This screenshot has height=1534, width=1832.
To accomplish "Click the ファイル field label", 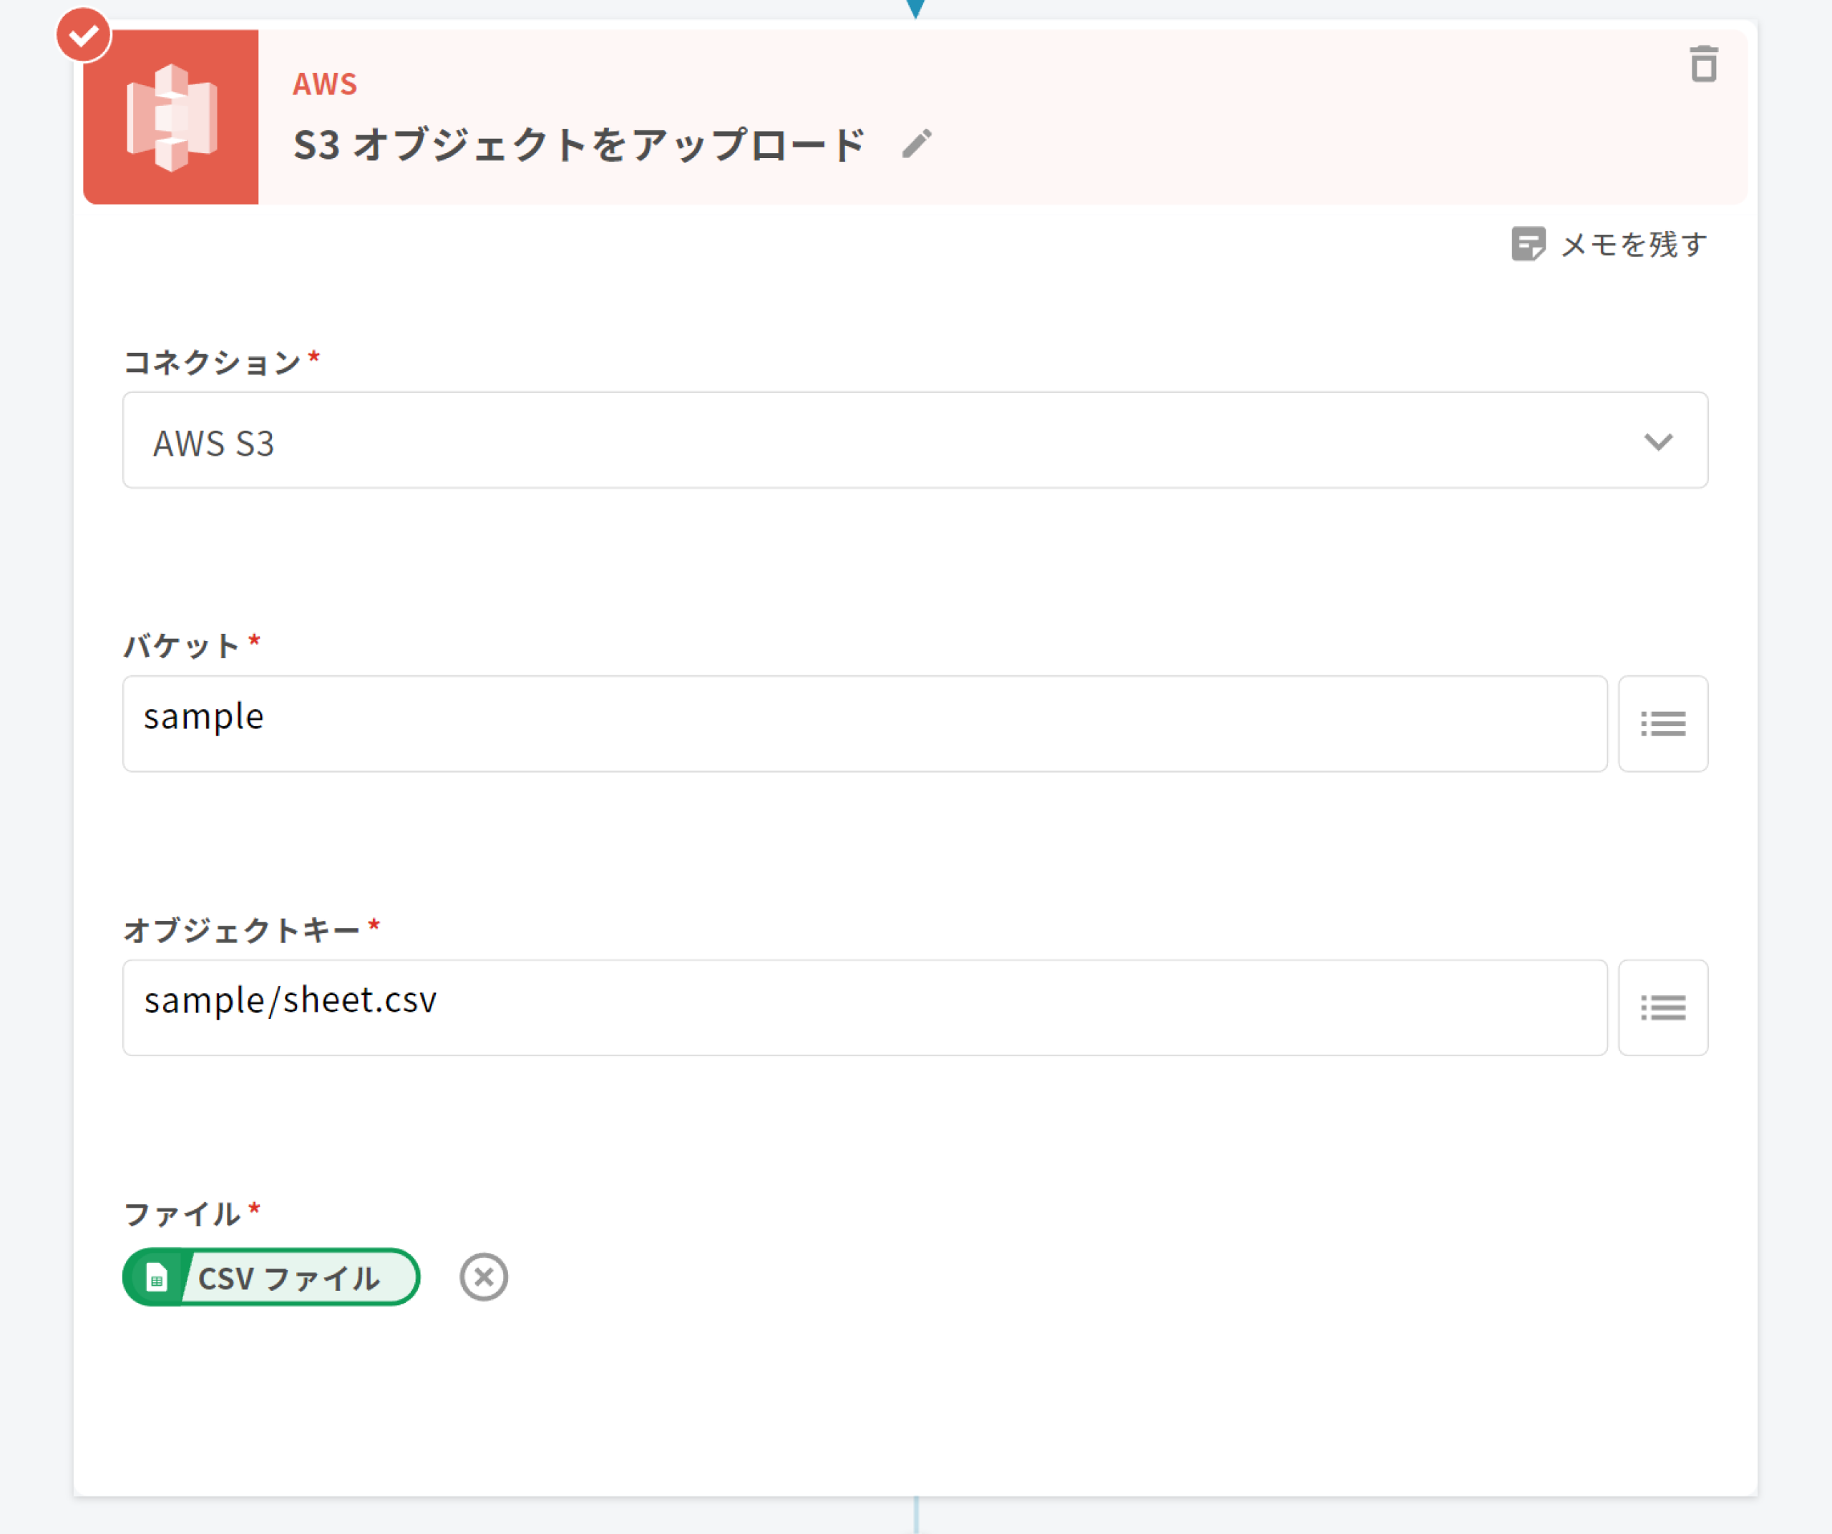I will (182, 1214).
